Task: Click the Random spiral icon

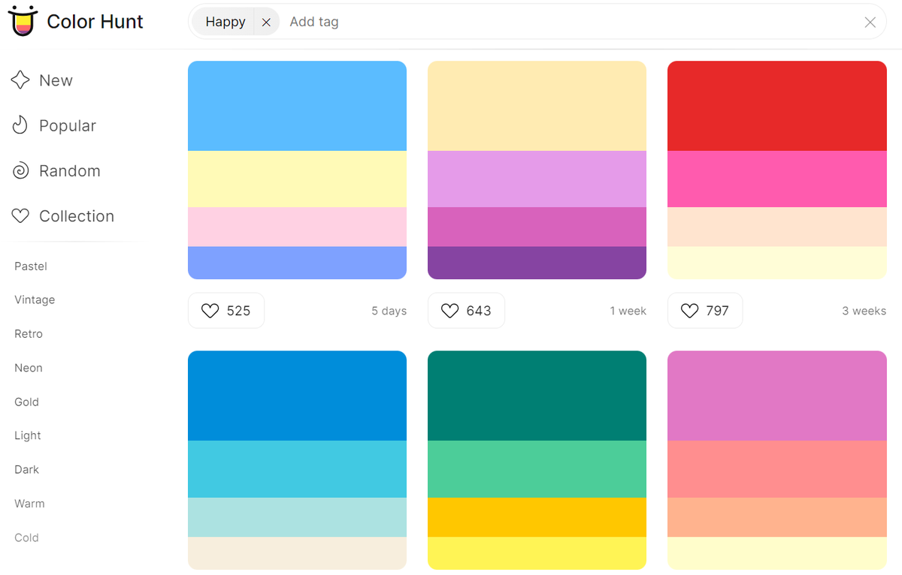Action: [x=20, y=170]
